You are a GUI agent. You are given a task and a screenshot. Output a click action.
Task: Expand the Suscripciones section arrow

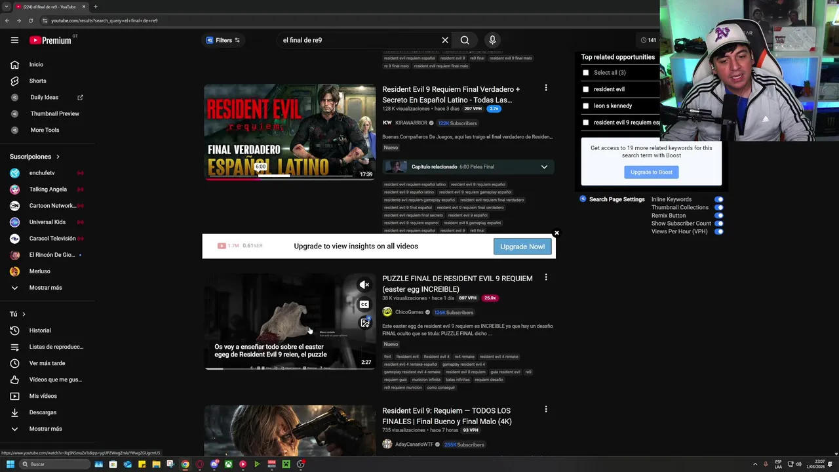58,157
